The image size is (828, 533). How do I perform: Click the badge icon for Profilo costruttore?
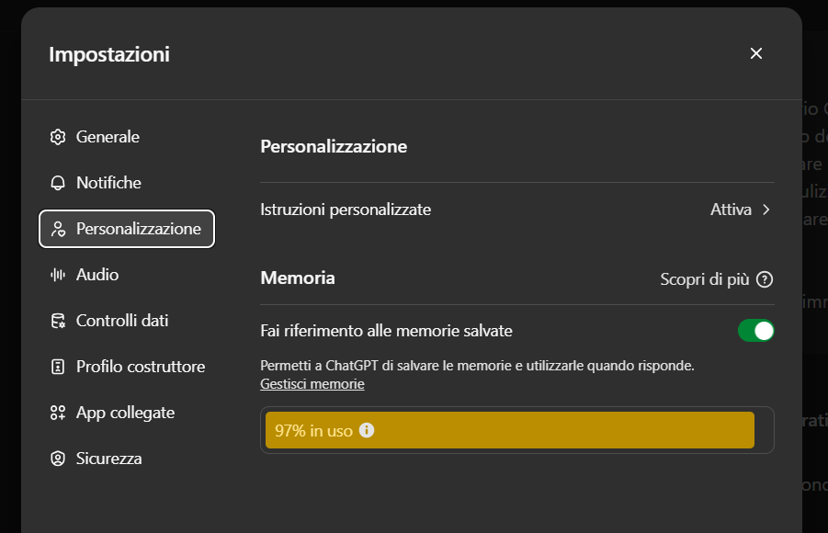click(58, 367)
